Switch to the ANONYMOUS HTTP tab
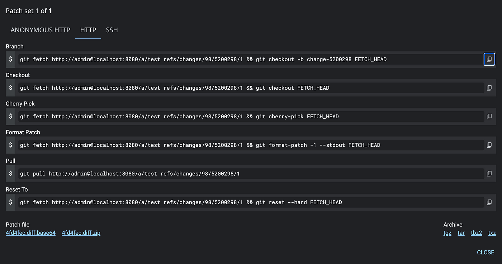Image resolution: width=502 pixels, height=264 pixels. pos(40,30)
